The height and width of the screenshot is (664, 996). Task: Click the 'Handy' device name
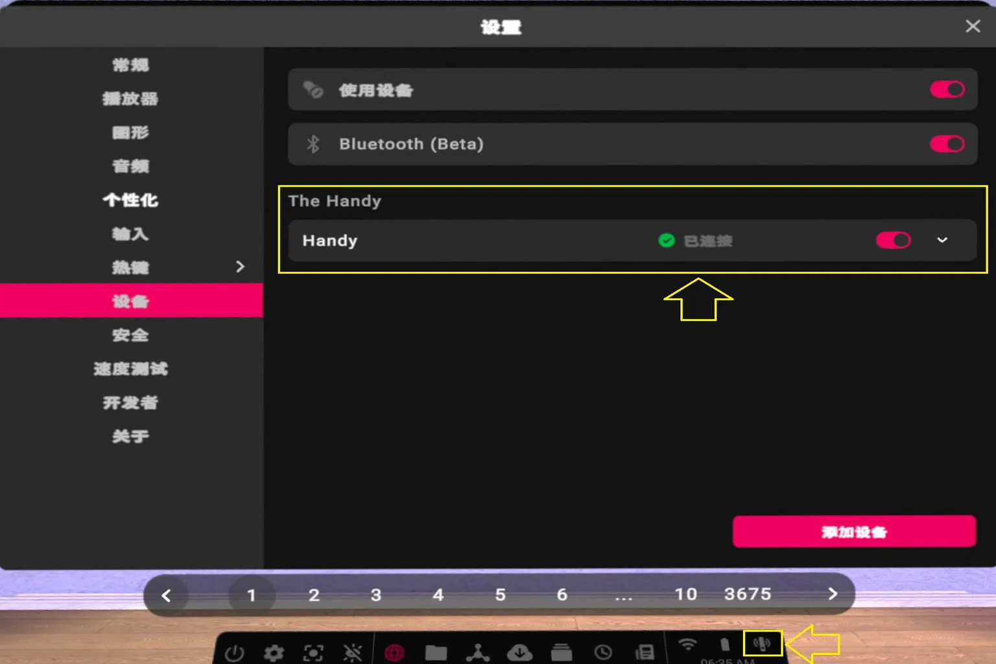(x=330, y=241)
